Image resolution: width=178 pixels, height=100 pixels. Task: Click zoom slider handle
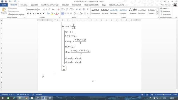pos(163,94)
